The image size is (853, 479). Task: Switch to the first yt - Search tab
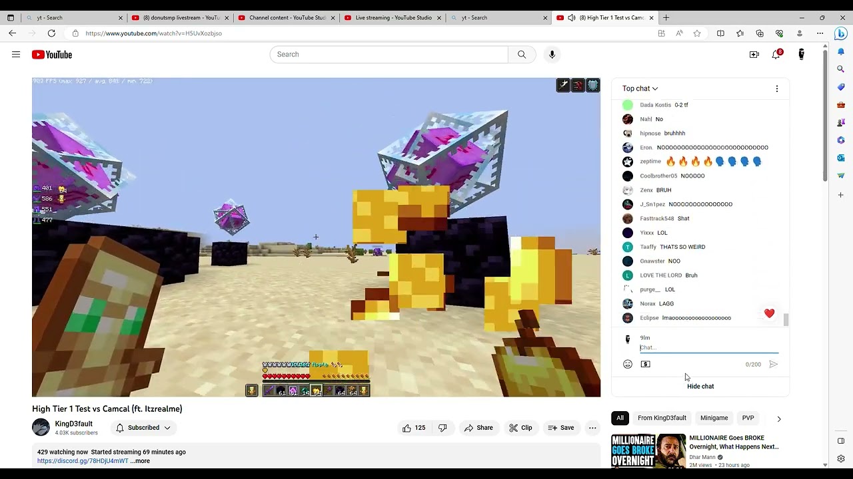click(x=73, y=18)
